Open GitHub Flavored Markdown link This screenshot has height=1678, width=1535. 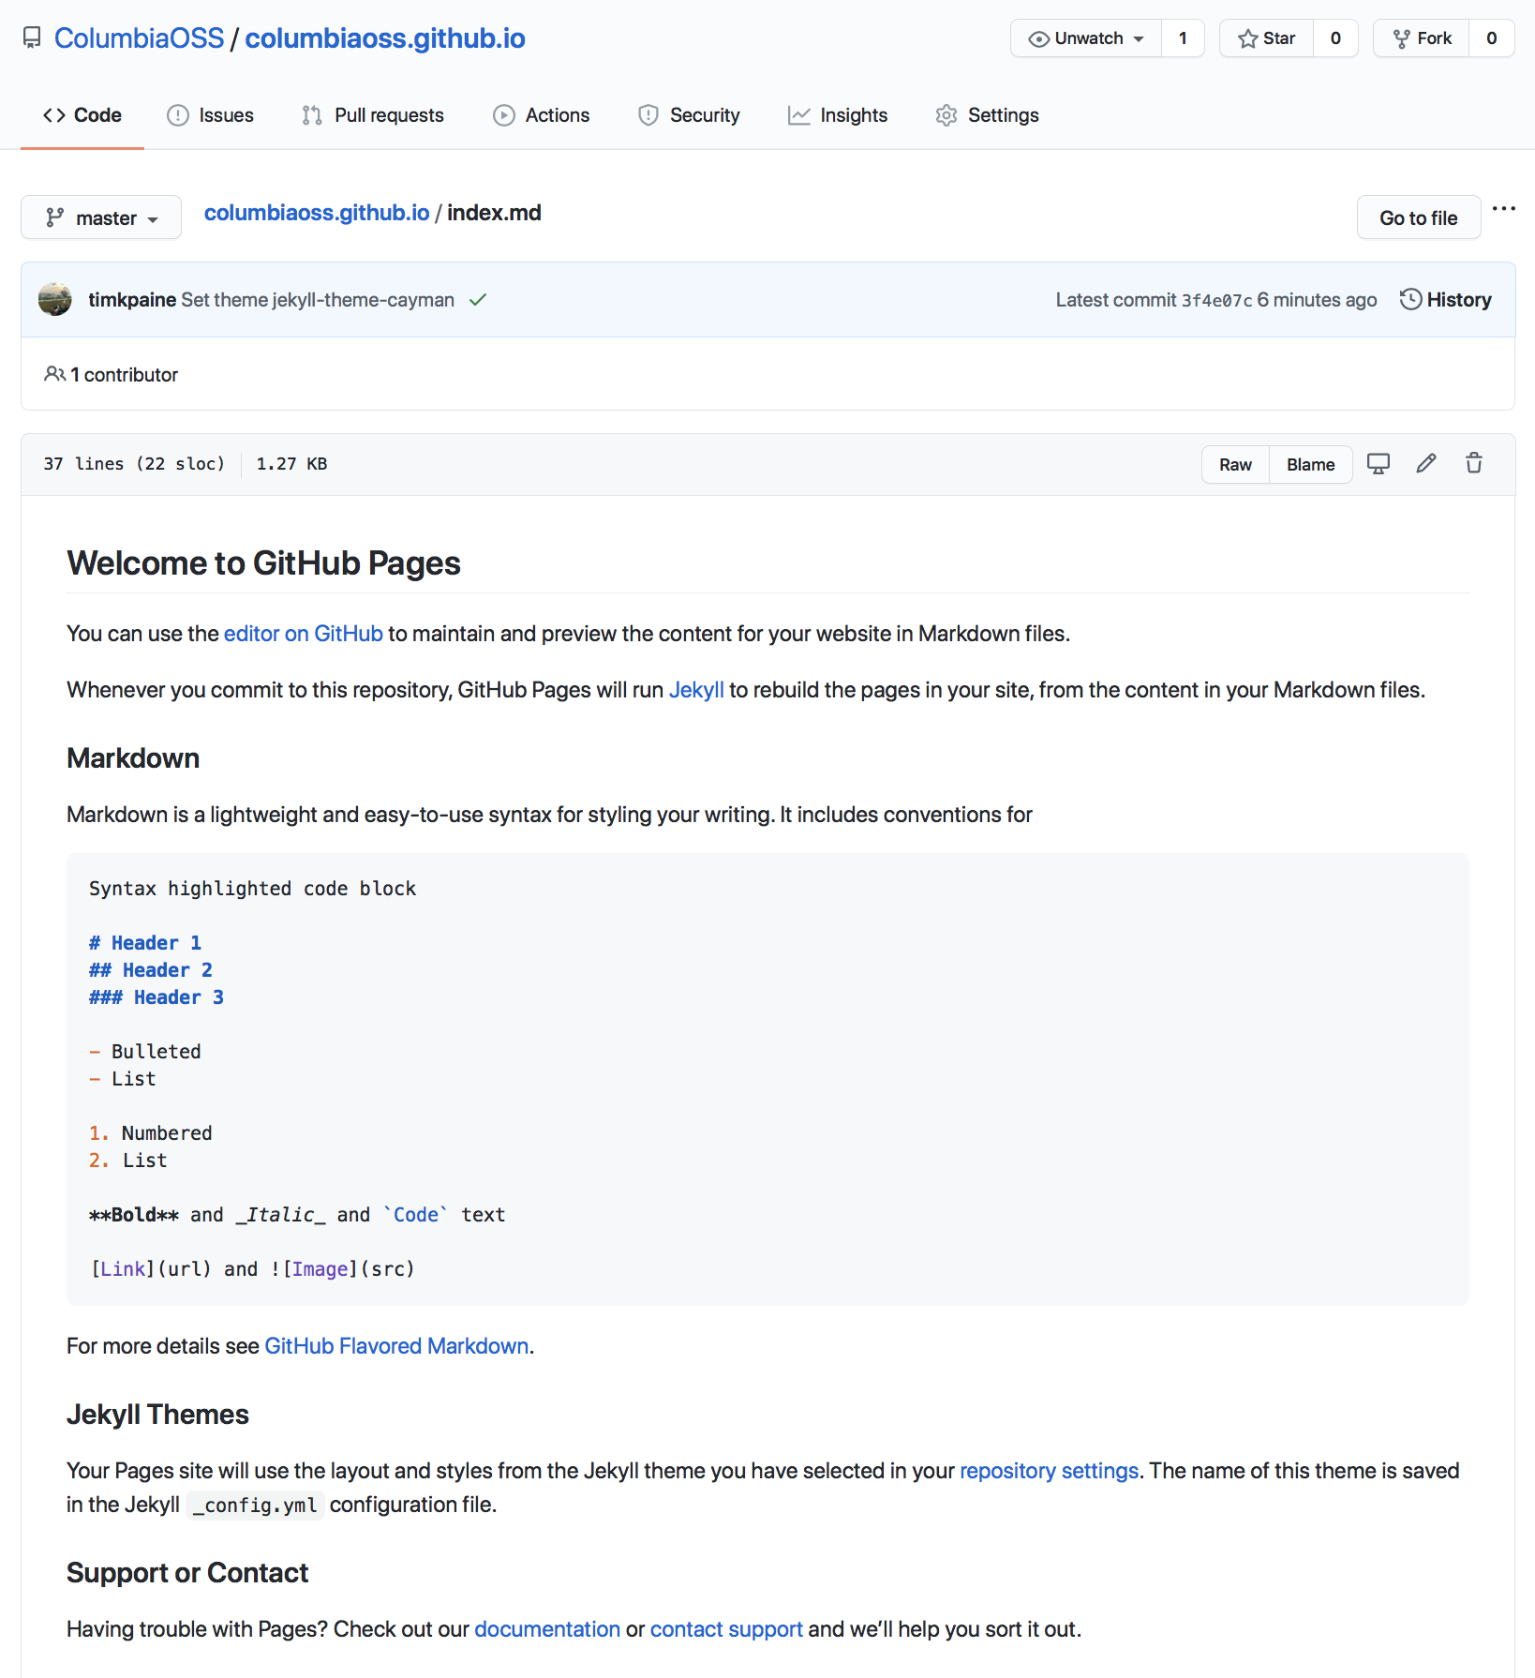click(x=397, y=1346)
